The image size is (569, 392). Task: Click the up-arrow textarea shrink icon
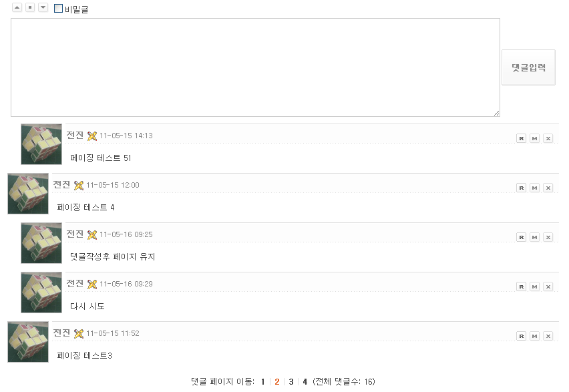click(x=17, y=7)
